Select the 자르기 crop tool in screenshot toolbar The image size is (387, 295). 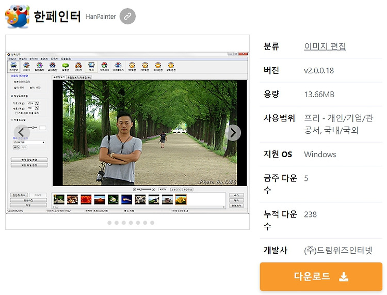click(x=26, y=67)
